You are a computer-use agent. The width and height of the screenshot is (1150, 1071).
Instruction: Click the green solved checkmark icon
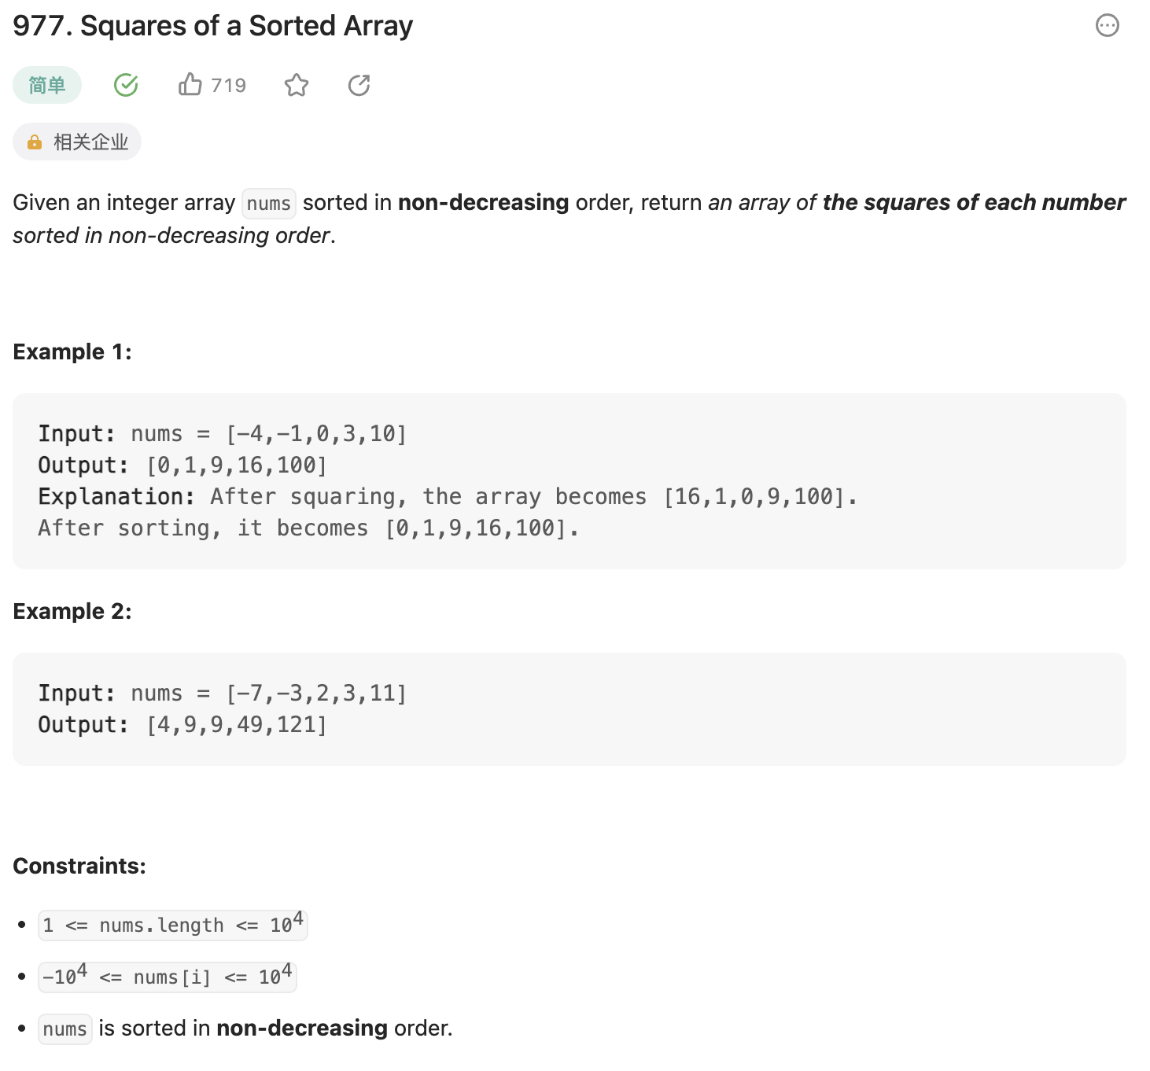pyautogui.click(x=126, y=85)
